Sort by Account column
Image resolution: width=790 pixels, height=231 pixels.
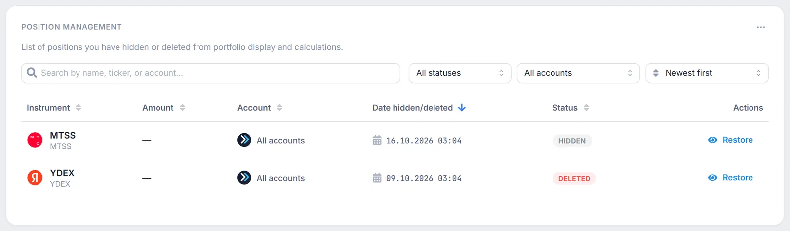[260, 108]
